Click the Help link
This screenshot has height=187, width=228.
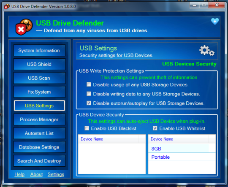(x=19, y=174)
